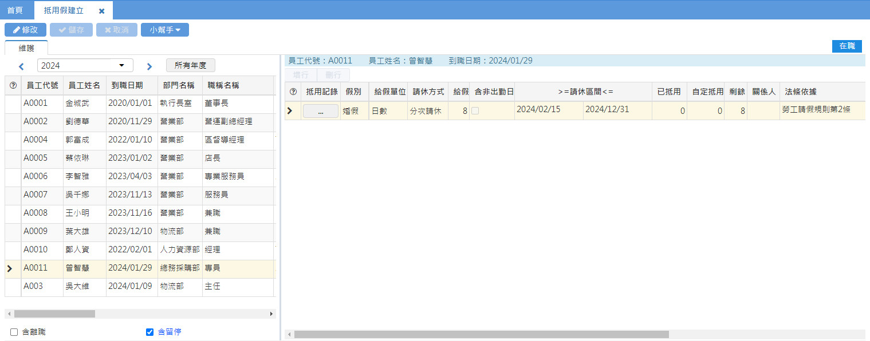Switch to the 首頁 tab
The height and width of the screenshot is (341, 870).
tap(15, 10)
